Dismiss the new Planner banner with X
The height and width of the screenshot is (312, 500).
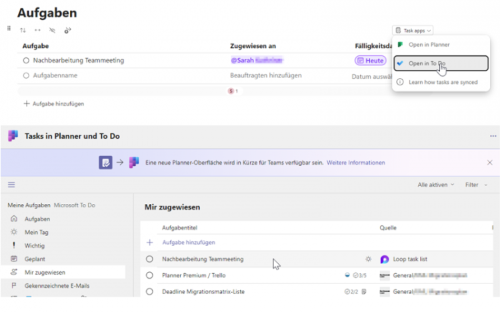490,162
